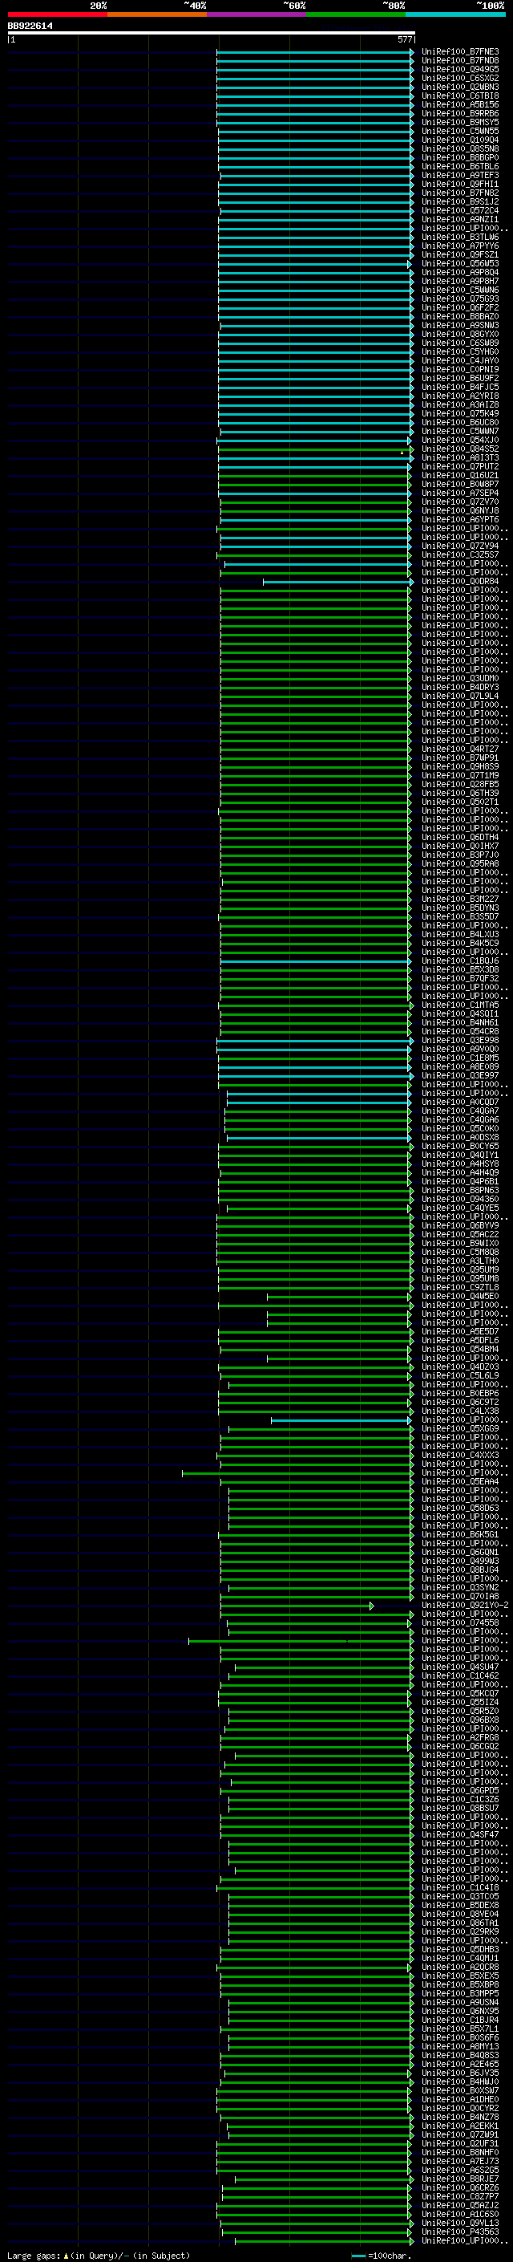513x2262 pixels.
Task: Click the query end position 577
Action: [404, 39]
